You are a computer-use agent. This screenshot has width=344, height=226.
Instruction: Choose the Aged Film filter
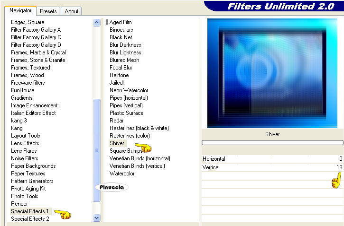tap(121, 22)
